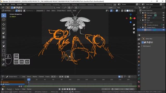
Task: Jump to the timeline end frame
Action: coord(75,89)
